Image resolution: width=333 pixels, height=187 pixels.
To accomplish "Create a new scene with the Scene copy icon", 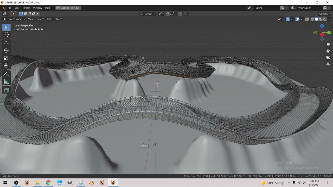I will (x=282, y=8).
